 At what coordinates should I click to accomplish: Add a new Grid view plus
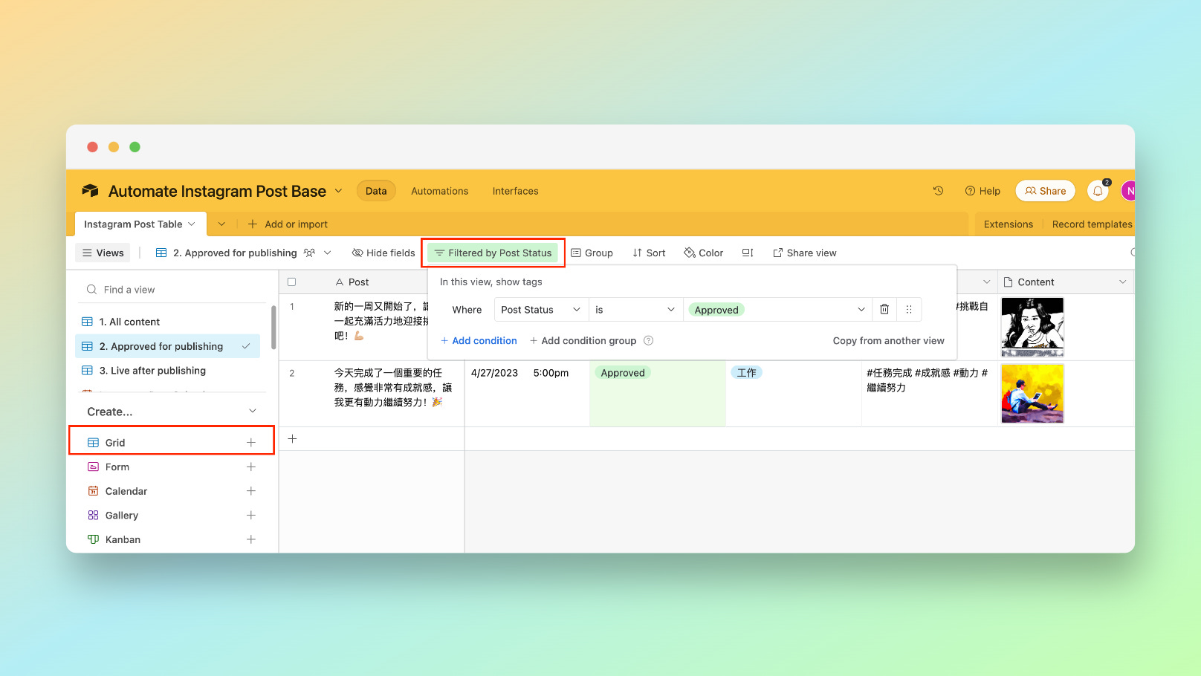click(251, 443)
